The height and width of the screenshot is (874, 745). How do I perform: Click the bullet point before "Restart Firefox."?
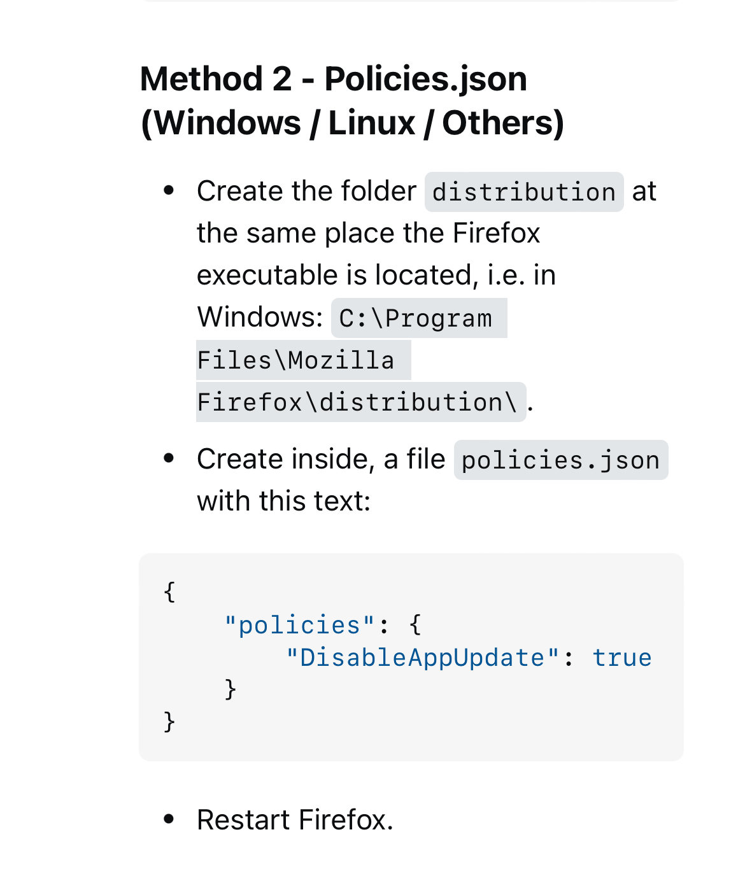[169, 819]
